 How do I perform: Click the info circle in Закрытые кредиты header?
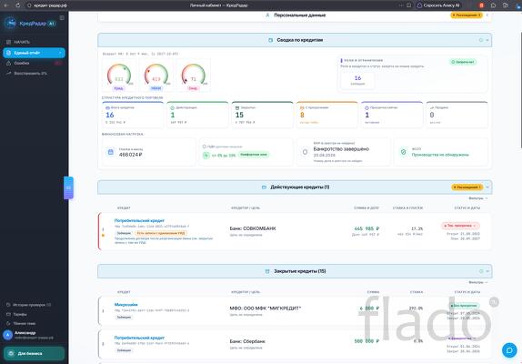[481, 271]
